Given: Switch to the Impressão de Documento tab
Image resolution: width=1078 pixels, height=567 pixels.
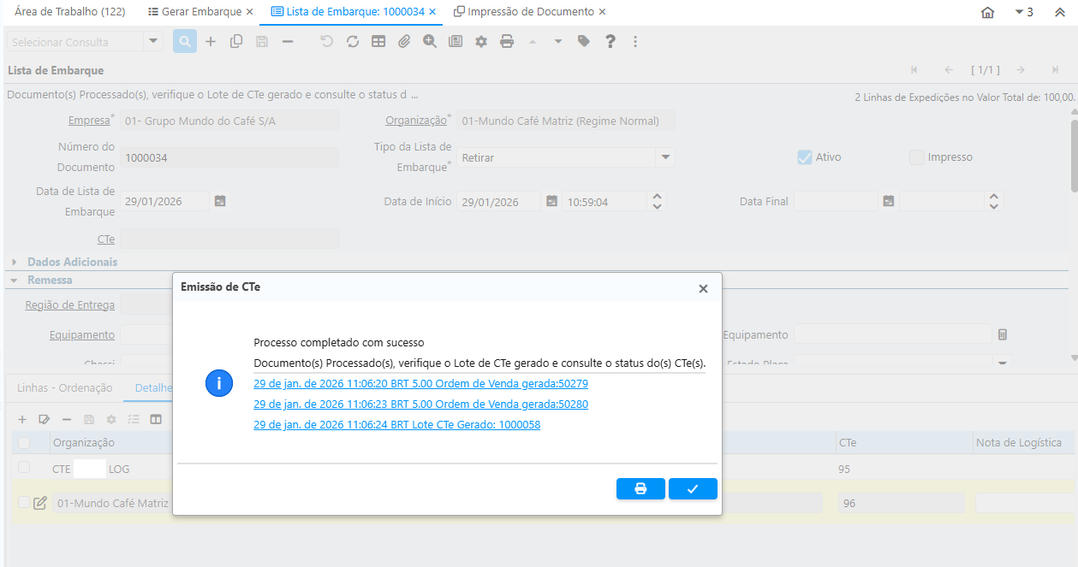Looking at the screenshot, I should click(531, 12).
